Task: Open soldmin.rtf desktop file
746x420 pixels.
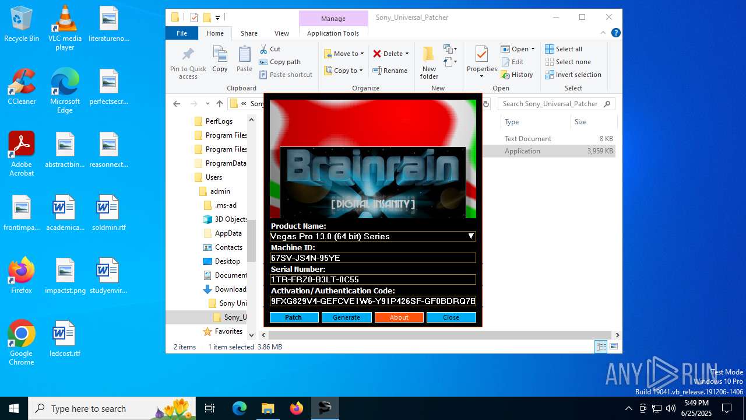Action: tap(108, 213)
